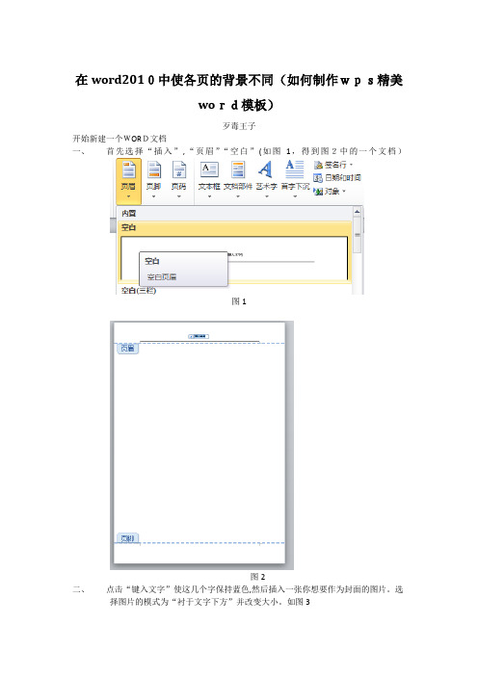The height and width of the screenshot is (676, 478).
Task: Click the header gallery scrollbar thumb
Action: pos(358,235)
